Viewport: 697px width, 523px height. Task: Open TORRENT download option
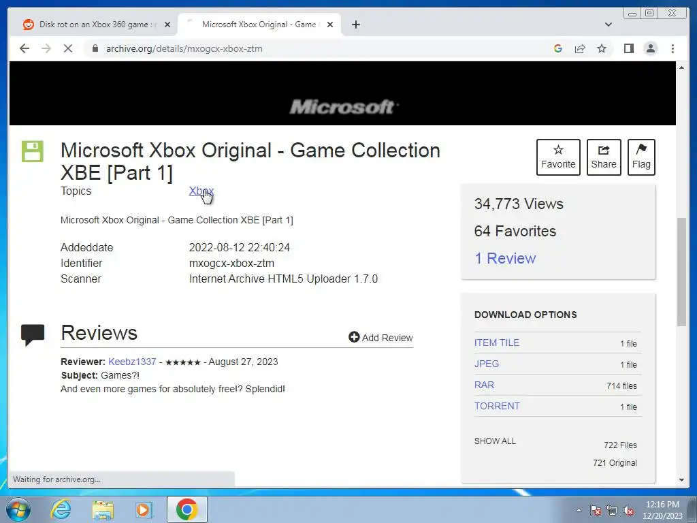497,406
